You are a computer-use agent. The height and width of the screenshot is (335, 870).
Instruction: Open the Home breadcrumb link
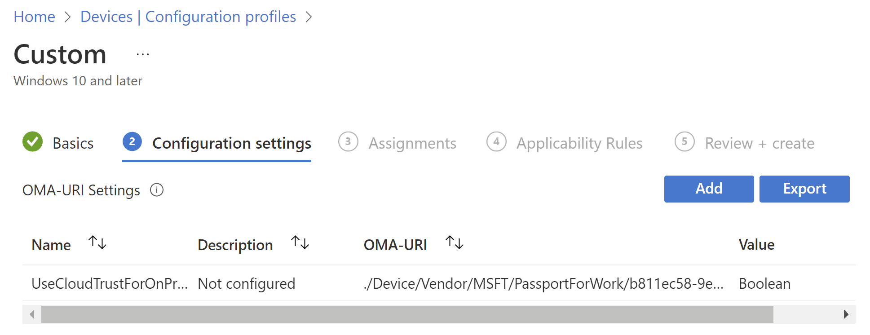[34, 17]
